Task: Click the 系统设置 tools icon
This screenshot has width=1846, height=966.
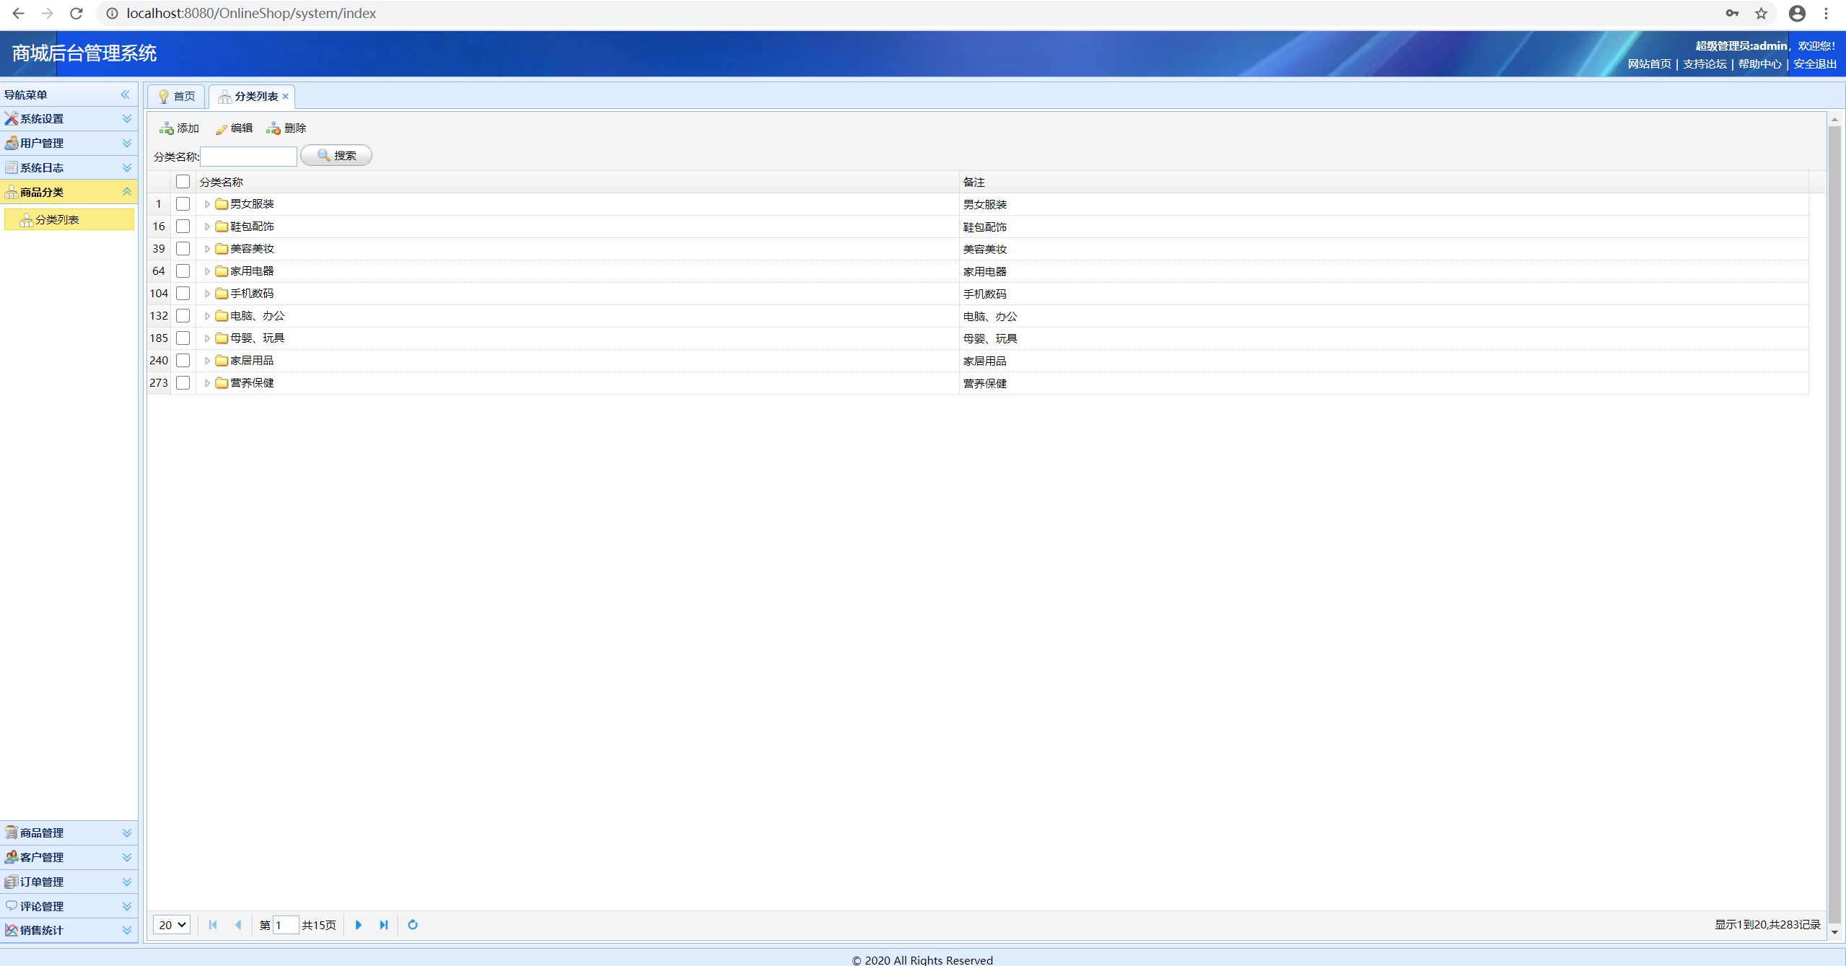Action: click(12, 118)
